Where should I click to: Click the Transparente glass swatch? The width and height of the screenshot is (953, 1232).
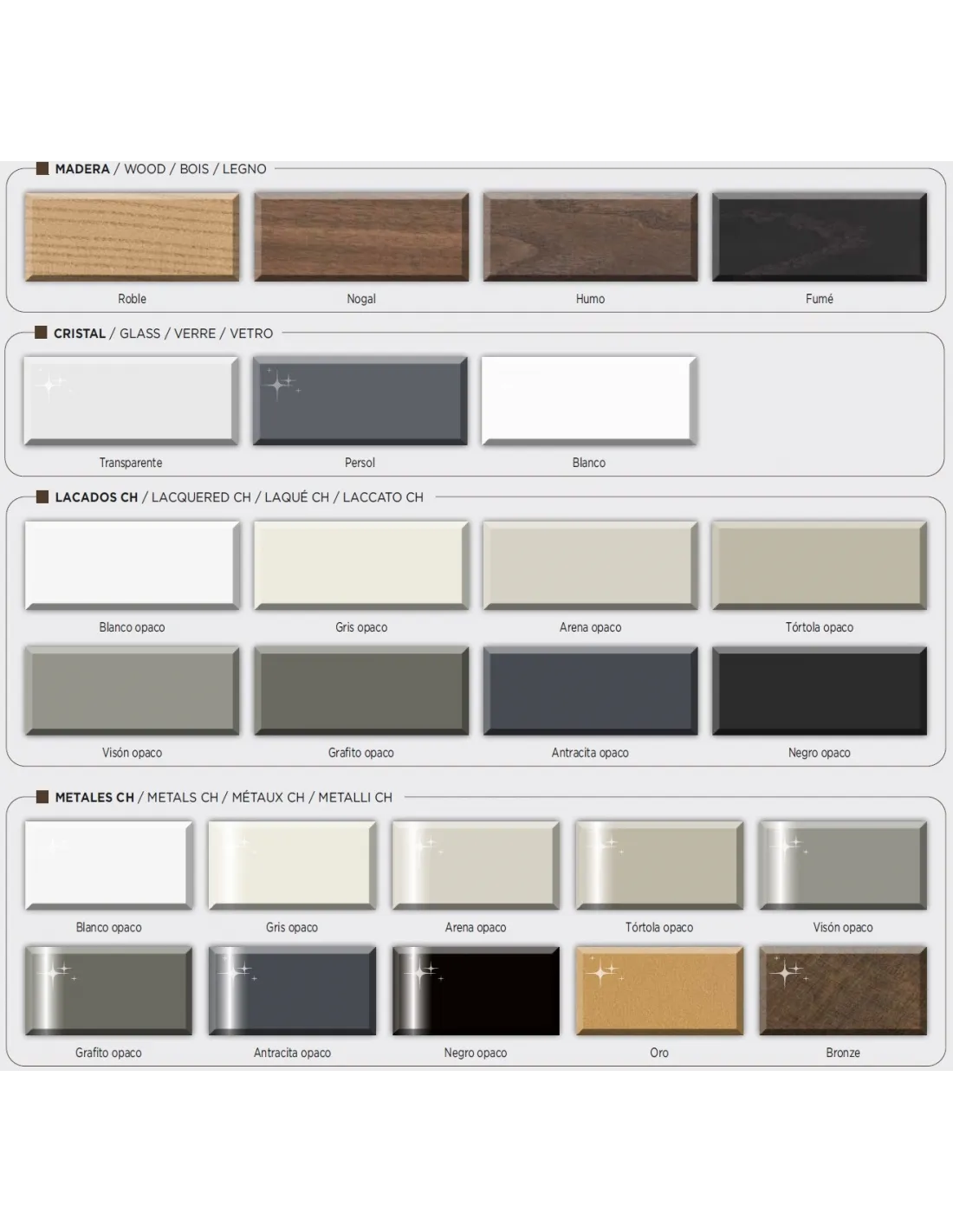pyautogui.click(x=131, y=401)
